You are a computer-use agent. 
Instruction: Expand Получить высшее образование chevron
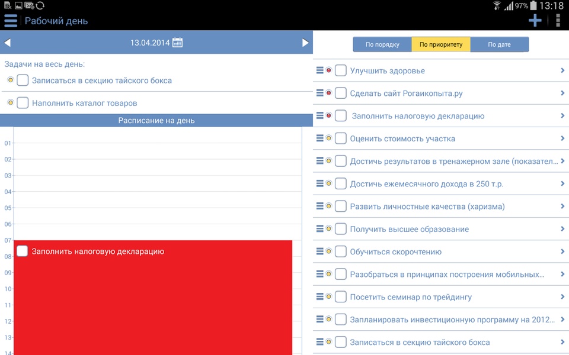[562, 228]
